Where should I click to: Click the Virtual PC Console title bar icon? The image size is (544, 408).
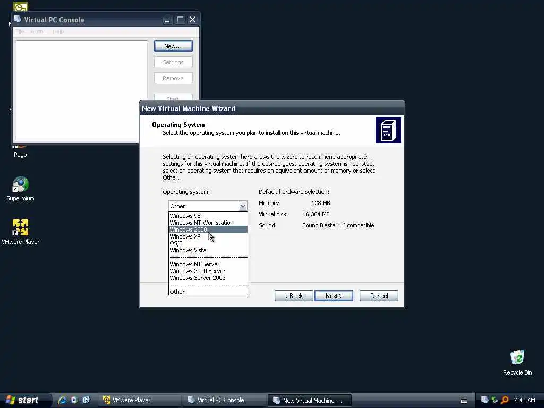(18, 19)
